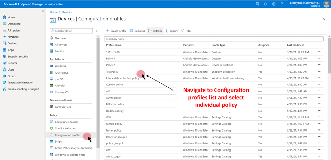
Task: Open the Columns chooser
Action: pyautogui.click(x=137, y=31)
